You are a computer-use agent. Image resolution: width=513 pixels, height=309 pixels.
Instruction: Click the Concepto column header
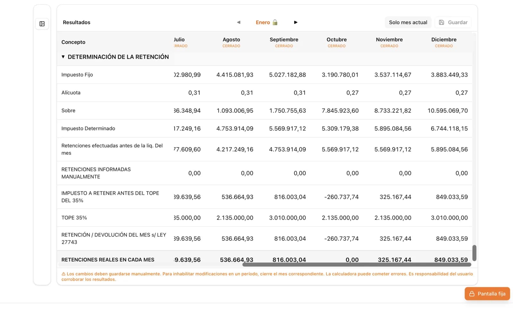pyautogui.click(x=73, y=42)
